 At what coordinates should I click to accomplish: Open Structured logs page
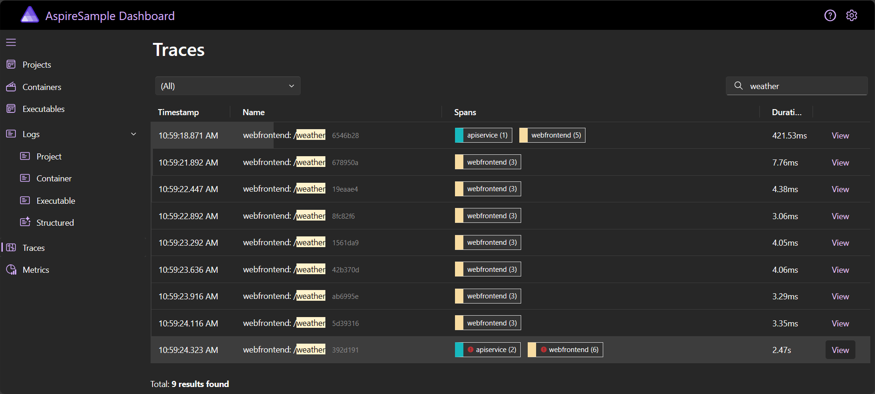[x=55, y=222]
